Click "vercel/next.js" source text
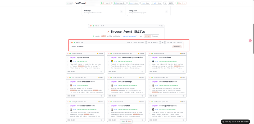 [x=82, y=61]
